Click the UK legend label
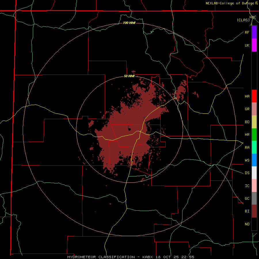259x259 pixels. 247,45
